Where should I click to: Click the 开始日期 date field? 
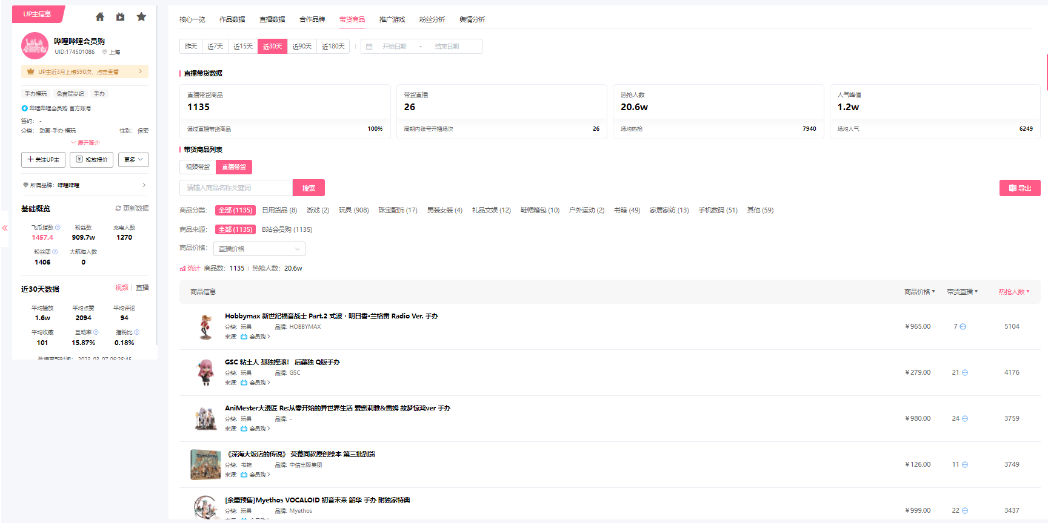point(395,47)
